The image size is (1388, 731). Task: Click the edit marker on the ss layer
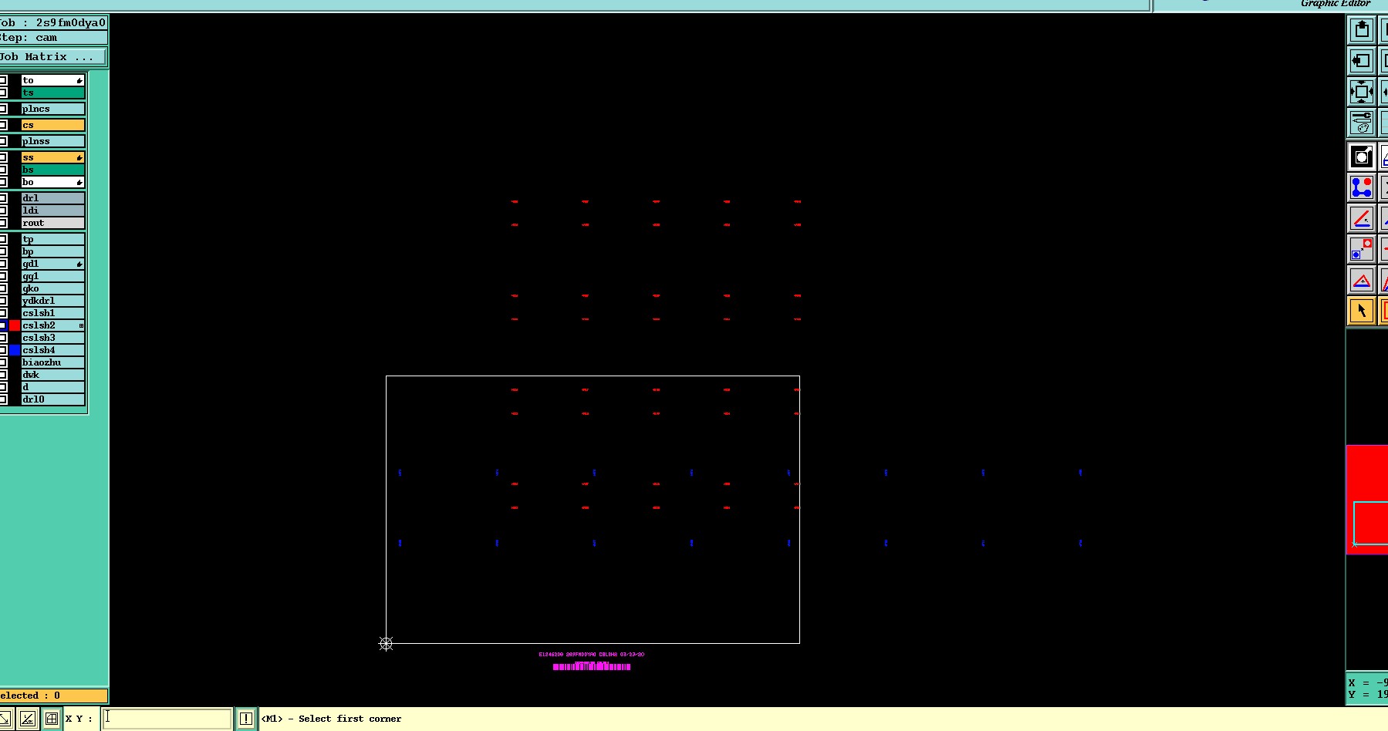(x=79, y=157)
